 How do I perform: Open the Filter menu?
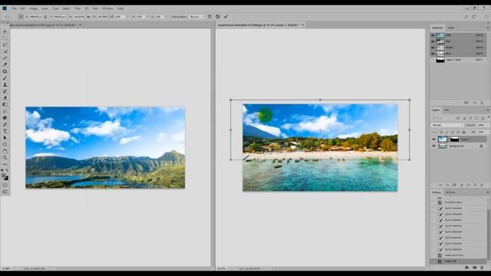(x=77, y=8)
